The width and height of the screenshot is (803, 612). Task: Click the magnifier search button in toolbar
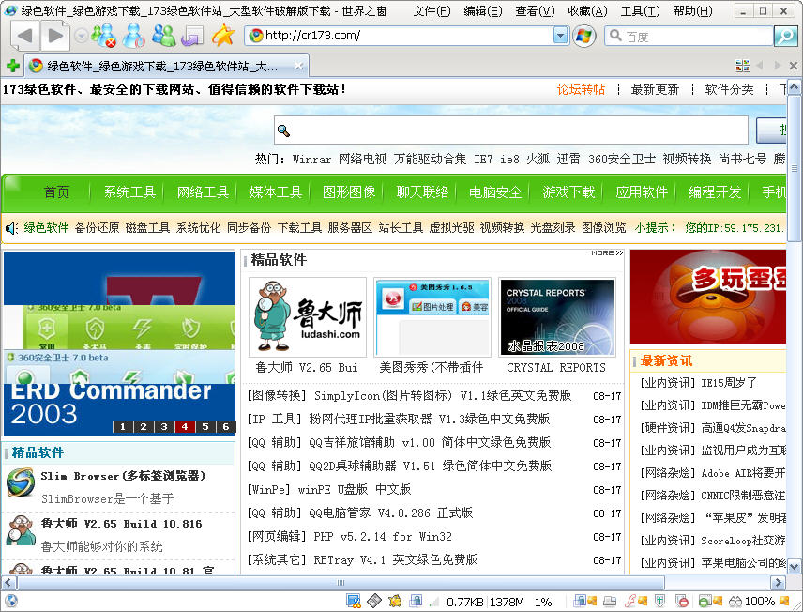[785, 36]
